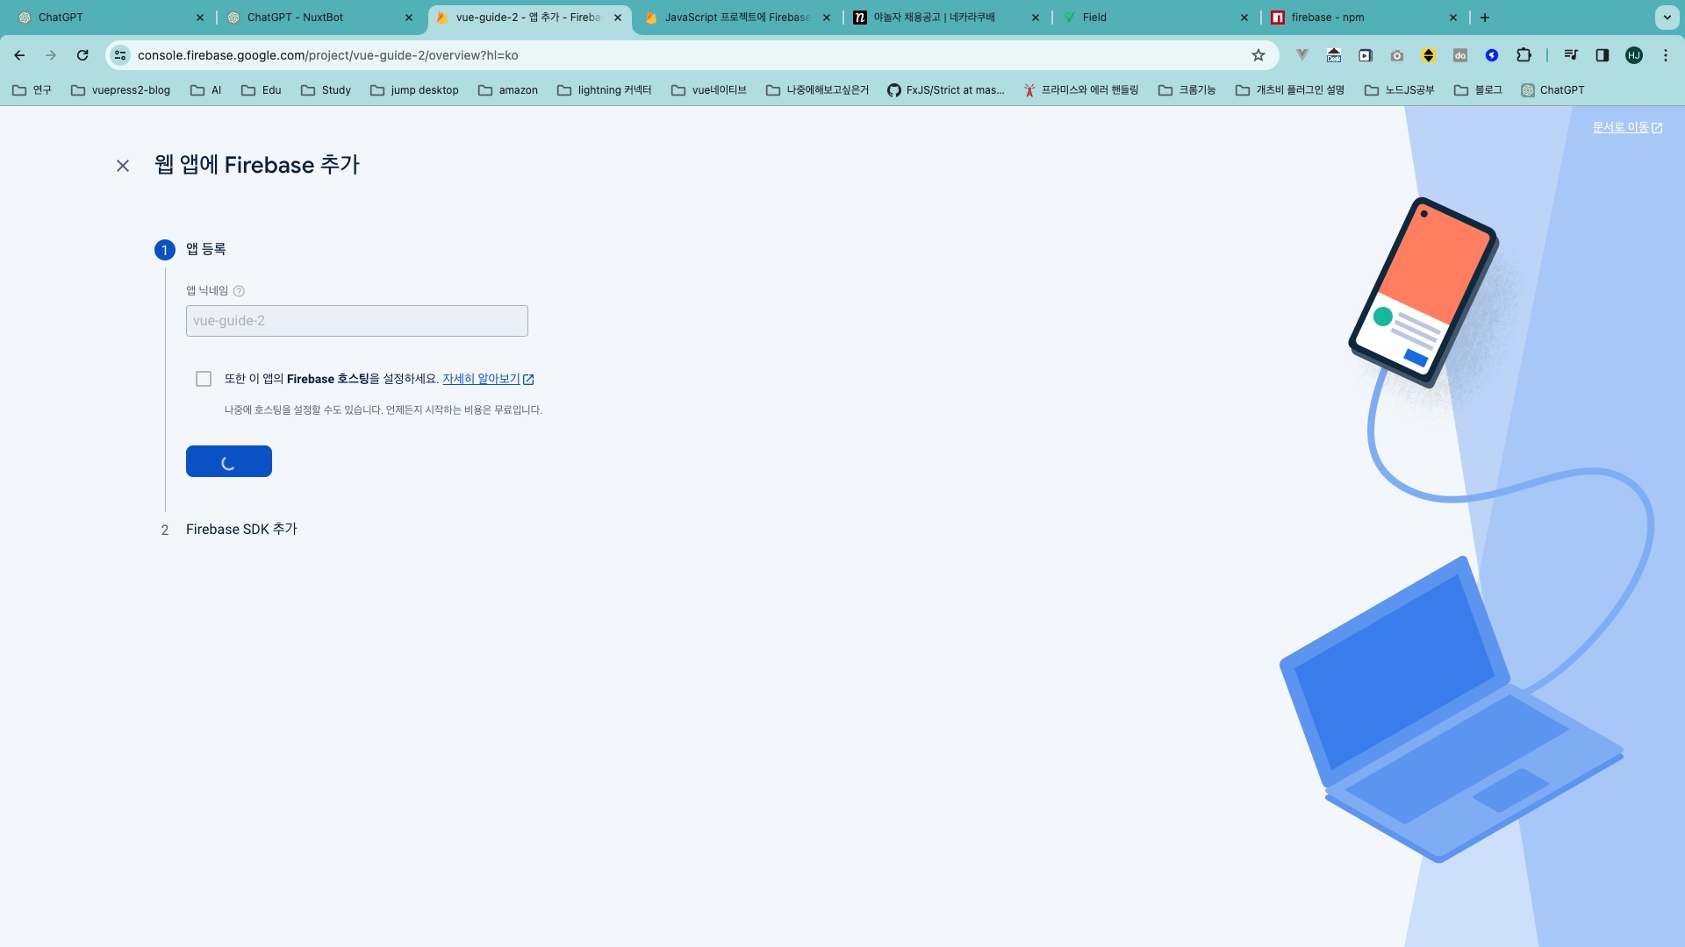Open the ChatGPT bookmark
This screenshot has width=1685, height=947.
(x=1552, y=90)
